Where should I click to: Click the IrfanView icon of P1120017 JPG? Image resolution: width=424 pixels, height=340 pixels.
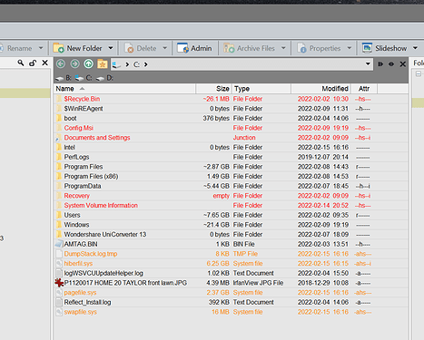pos(59,283)
